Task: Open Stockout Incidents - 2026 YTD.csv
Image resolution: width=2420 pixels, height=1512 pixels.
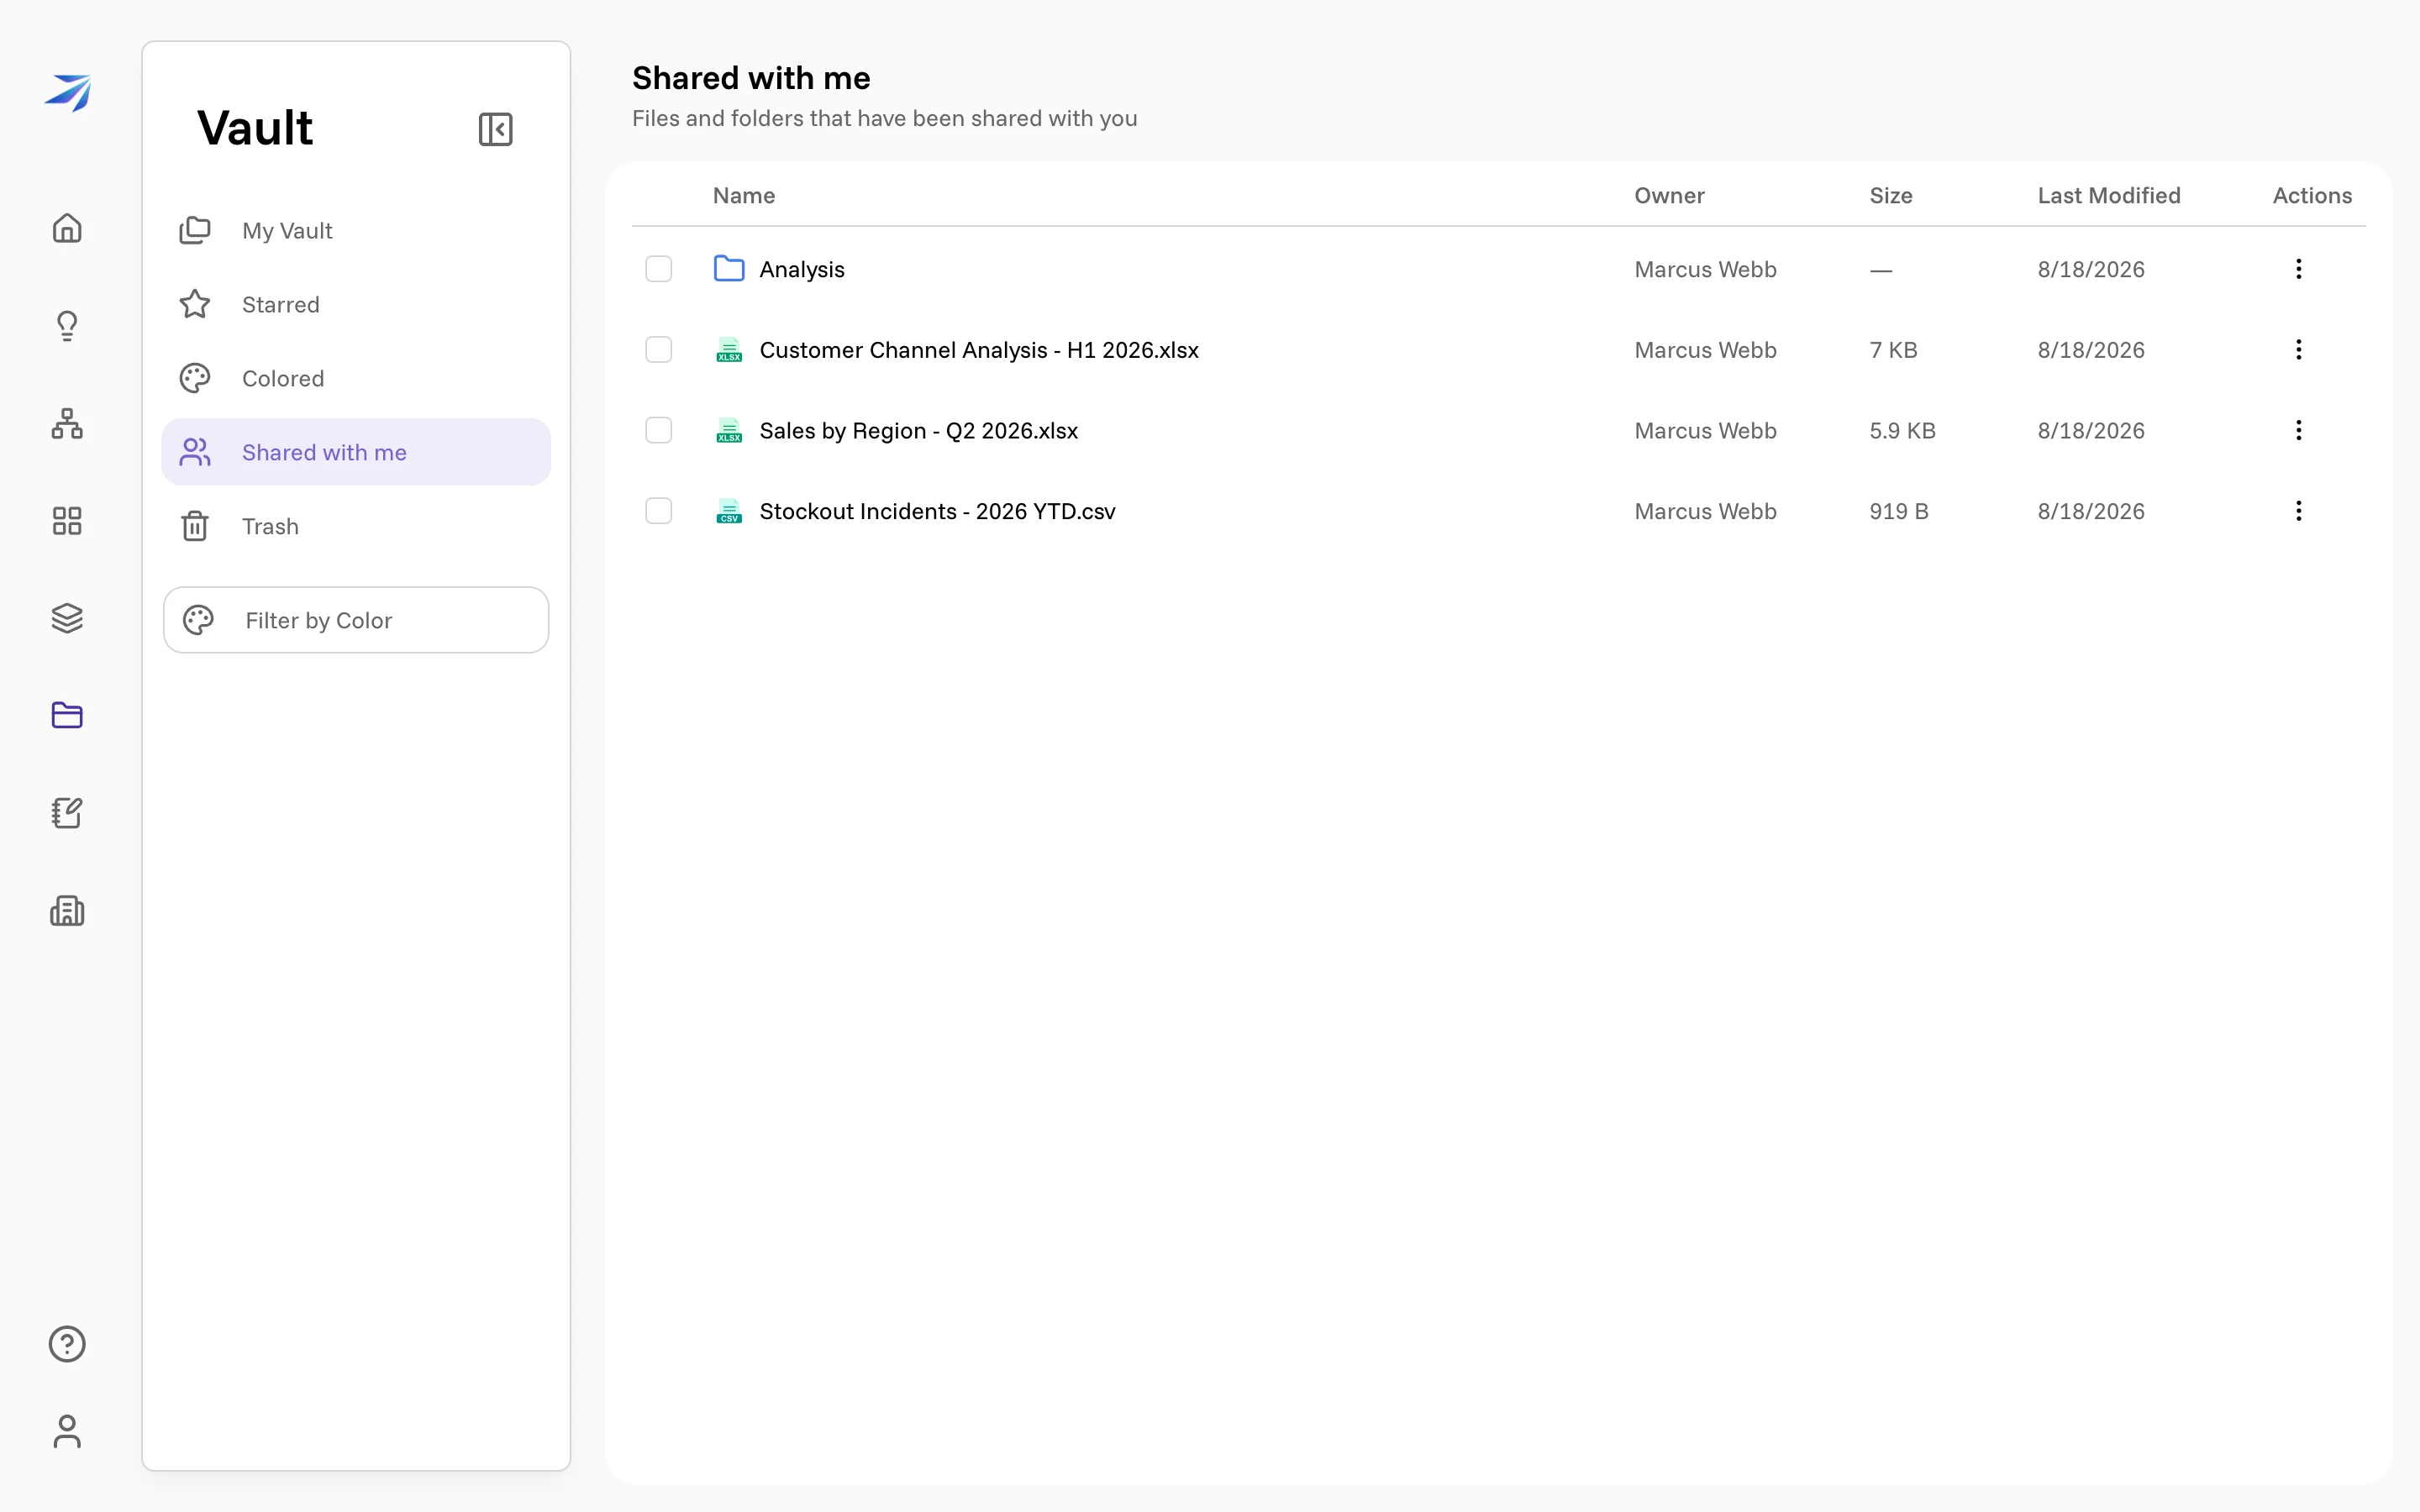Action: [937, 511]
